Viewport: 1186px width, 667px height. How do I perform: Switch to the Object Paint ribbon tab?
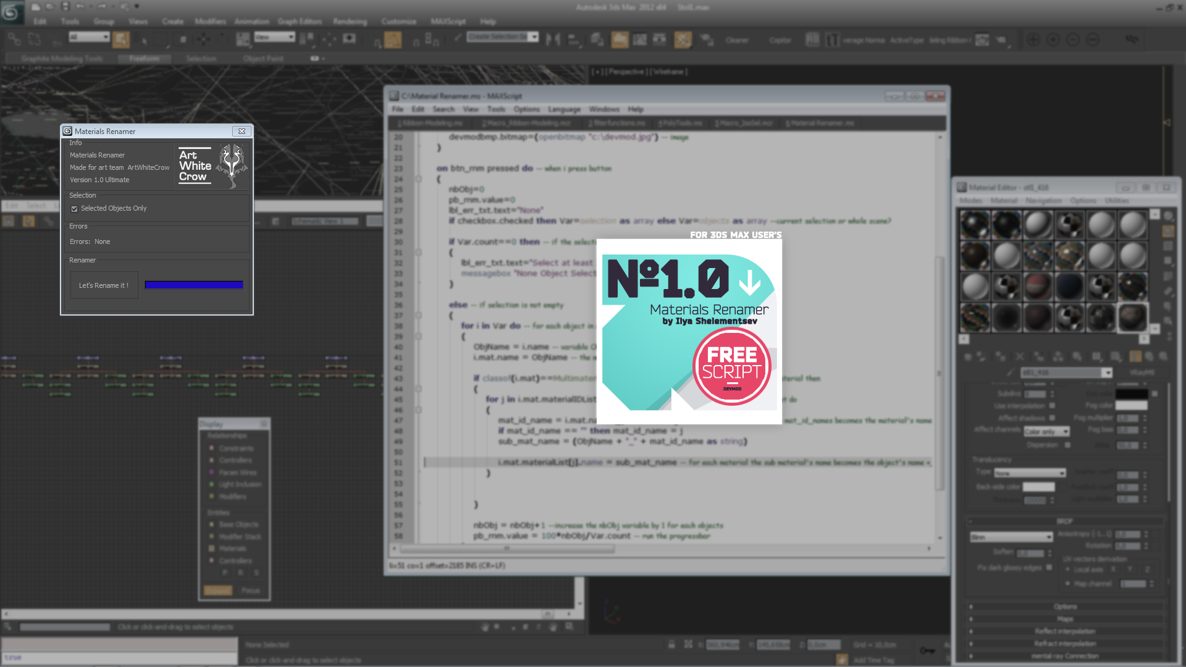pos(263,59)
